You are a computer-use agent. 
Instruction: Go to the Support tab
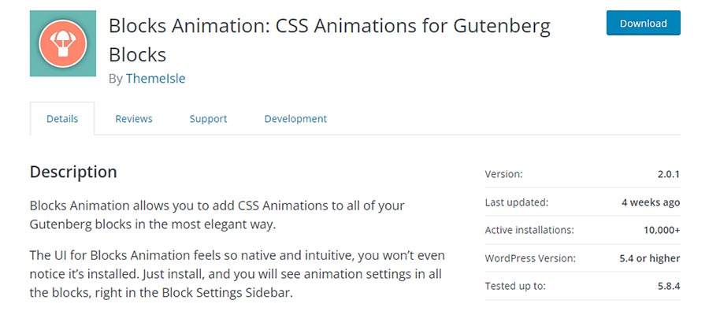pos(208,119)
